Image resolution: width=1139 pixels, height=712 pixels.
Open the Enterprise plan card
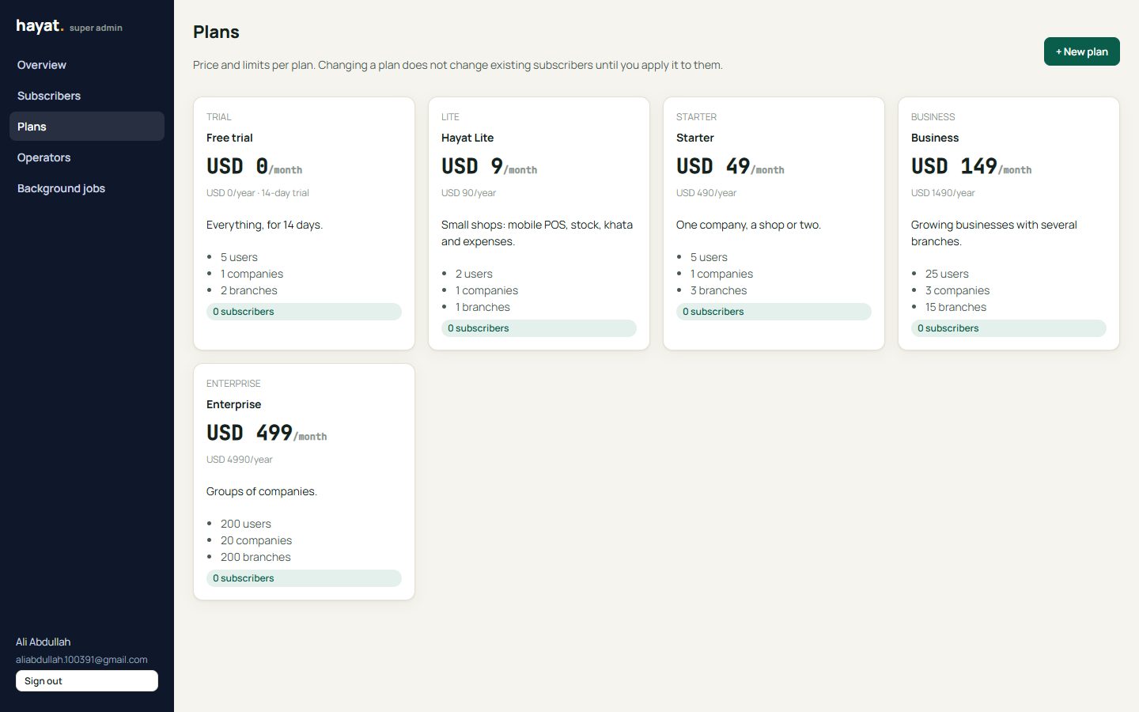point(304,482)
